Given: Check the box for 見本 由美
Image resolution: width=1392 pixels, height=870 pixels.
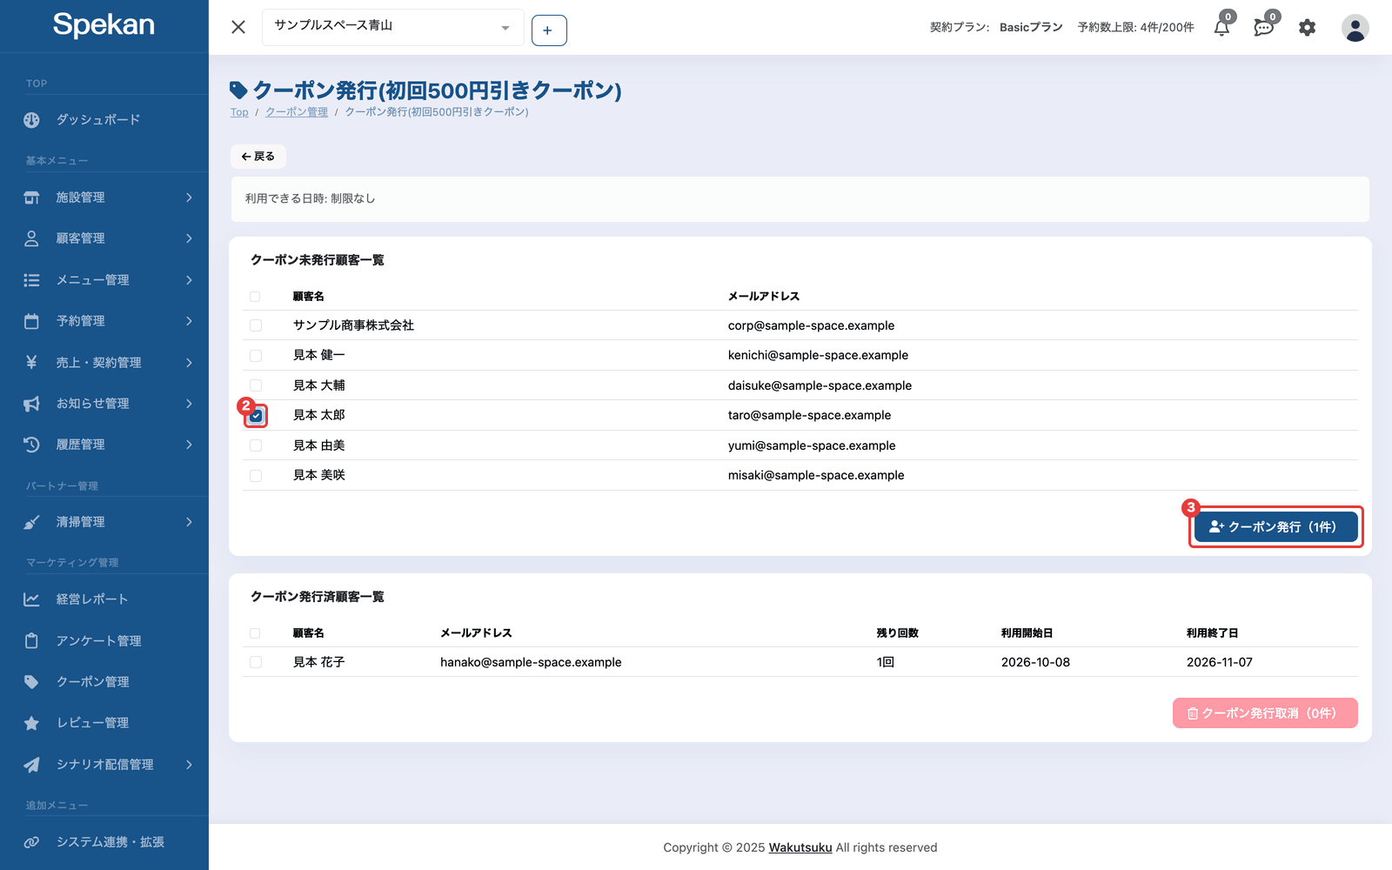Looking at the screenshot, I should pos(256,445).
